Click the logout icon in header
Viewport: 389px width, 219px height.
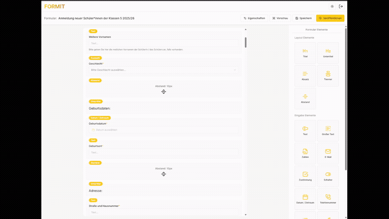click(341, 6)
